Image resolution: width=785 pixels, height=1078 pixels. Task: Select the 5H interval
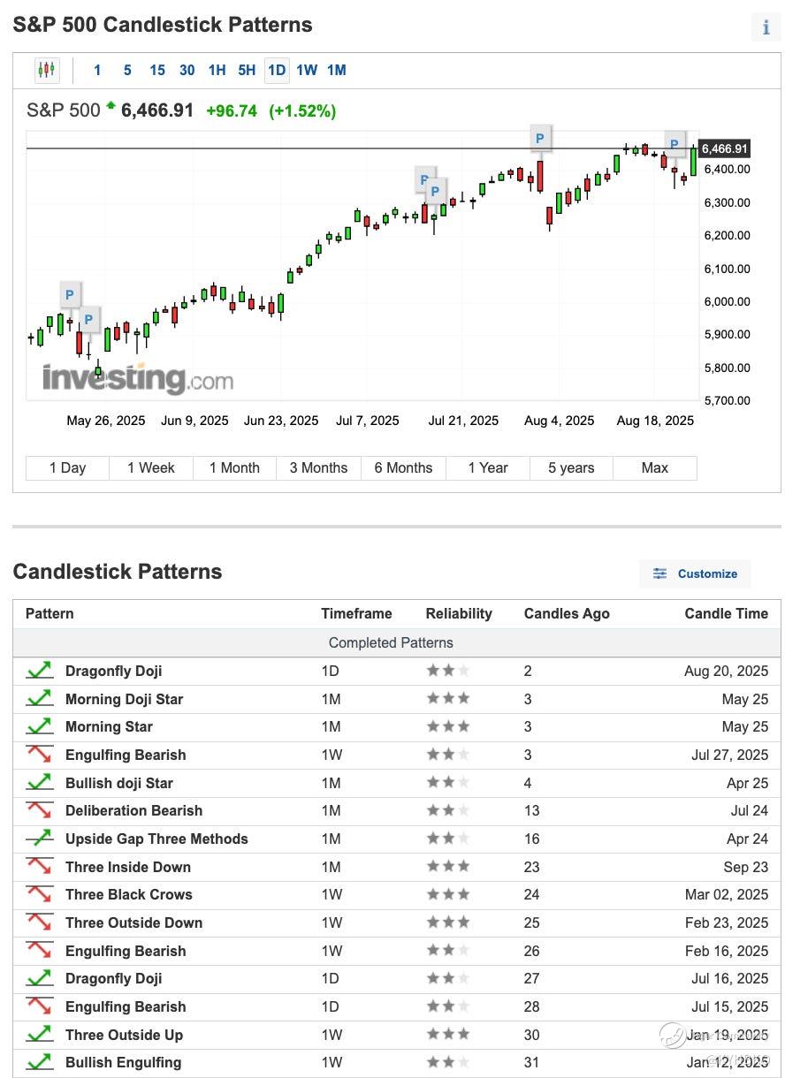click(247, 70)
